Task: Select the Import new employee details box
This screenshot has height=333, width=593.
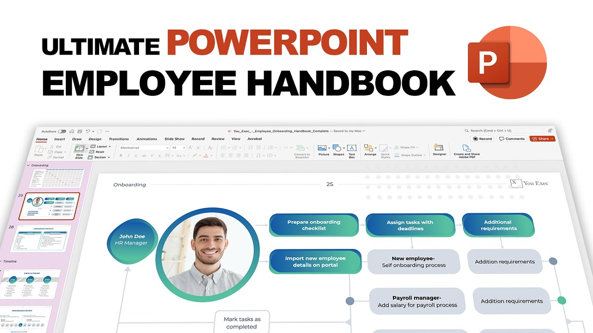Action: 315,262
